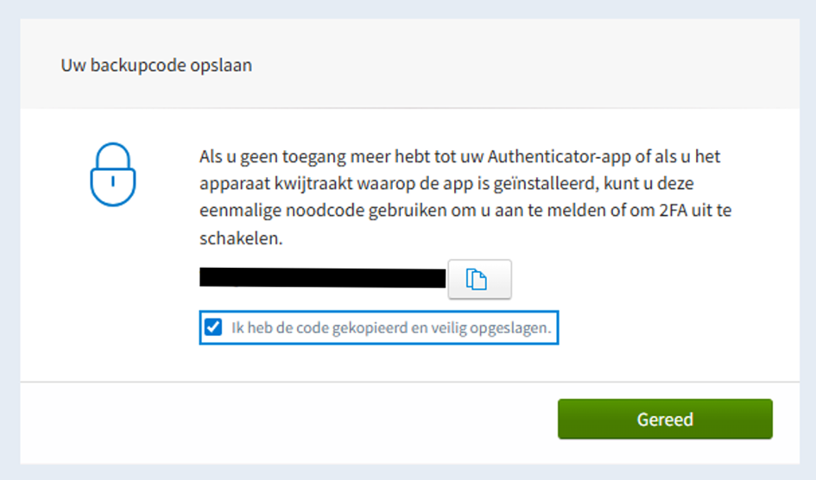Screen dimensions: 816x480
Task: Click the blue padlock icon
Action: 113,174
